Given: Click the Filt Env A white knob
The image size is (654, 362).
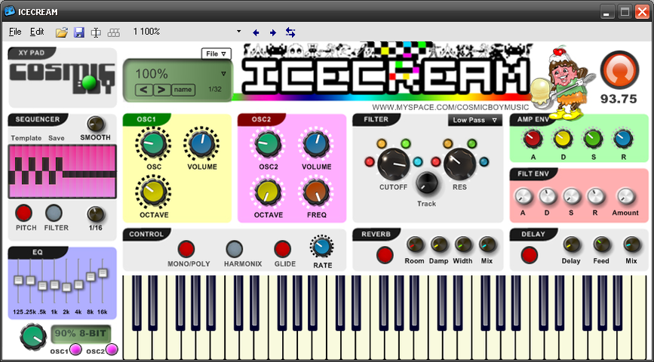Looking at the screenshot, I should point(523,196).
